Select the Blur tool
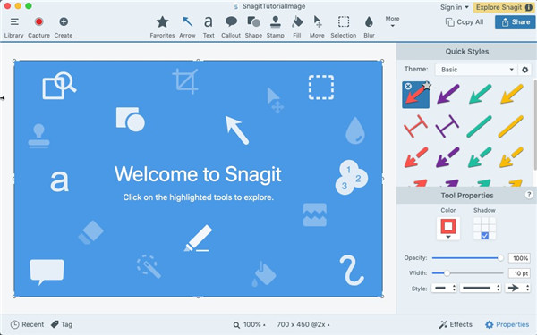The height and width of the screenshot is (335, 537). click(x=369, y=27)
